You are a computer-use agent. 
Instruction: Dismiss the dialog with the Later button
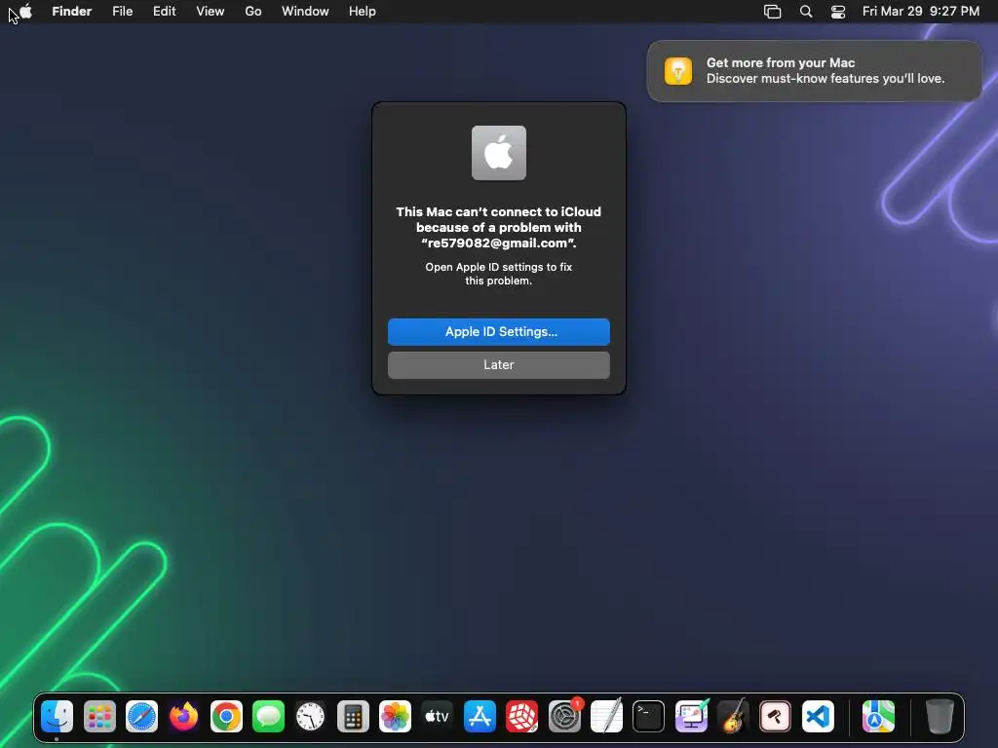[x=498, y=365]
